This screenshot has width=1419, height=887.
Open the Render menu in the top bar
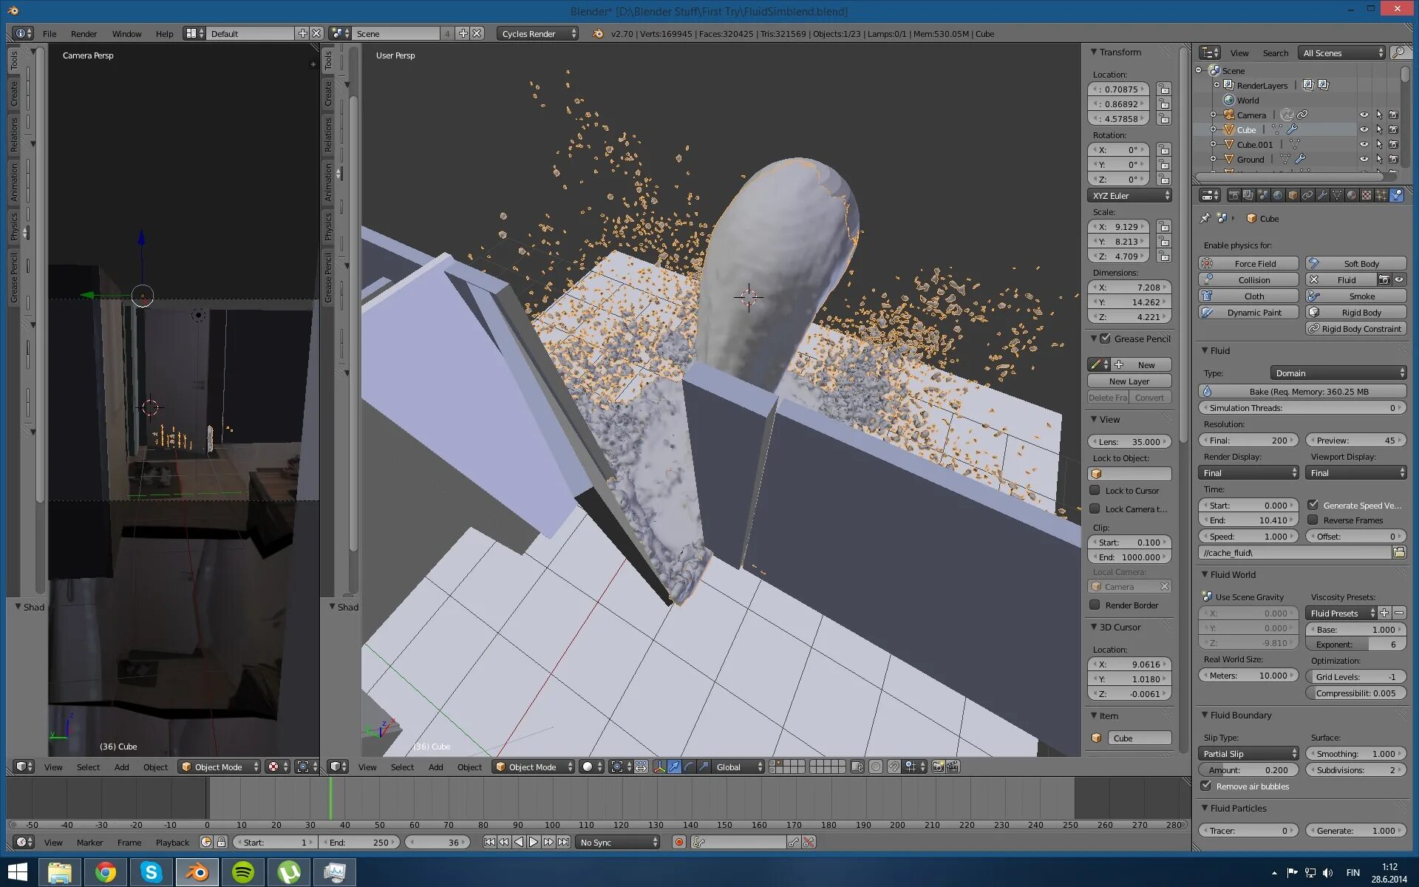(84, 33)
